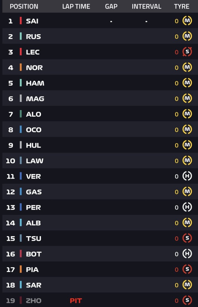This screenshot has height=307, width=198.
Task: Select the GAP column header
Action: pyautogui.click(x=111, y=6)
